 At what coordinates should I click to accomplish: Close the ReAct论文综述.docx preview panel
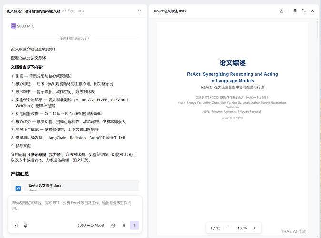click(x=312, y=11)
